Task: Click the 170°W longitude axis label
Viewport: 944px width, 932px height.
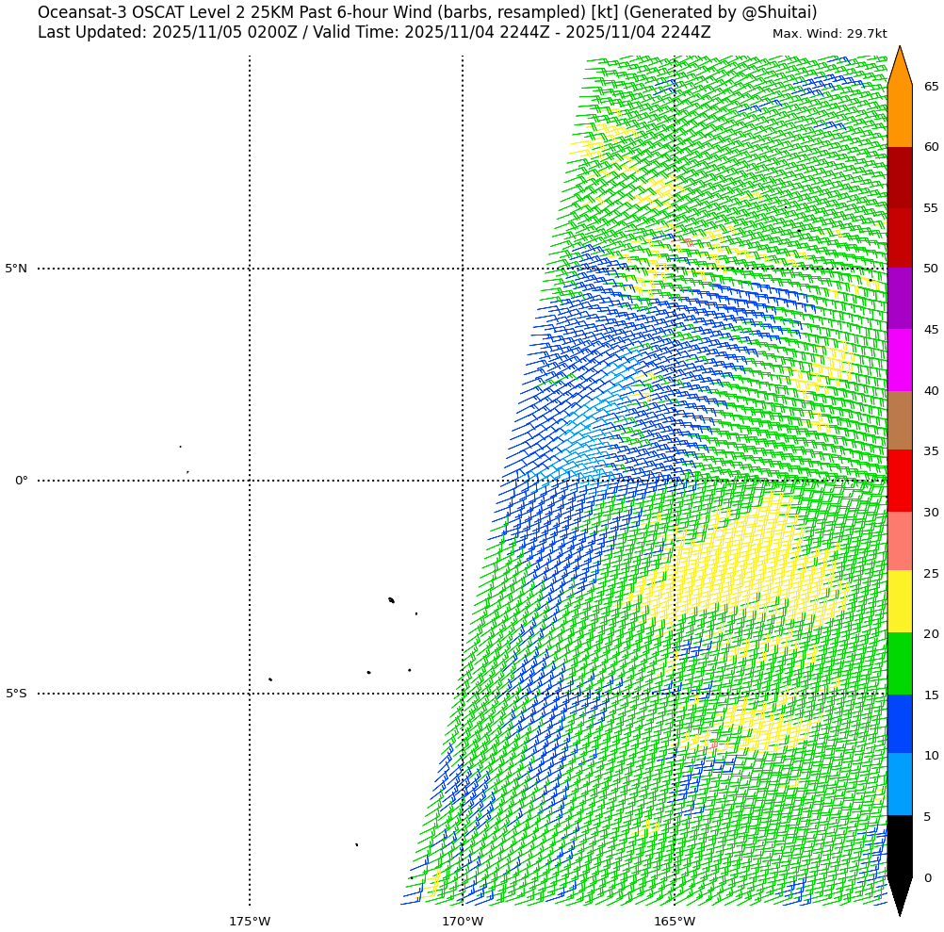Action: [x=463, y=921]
